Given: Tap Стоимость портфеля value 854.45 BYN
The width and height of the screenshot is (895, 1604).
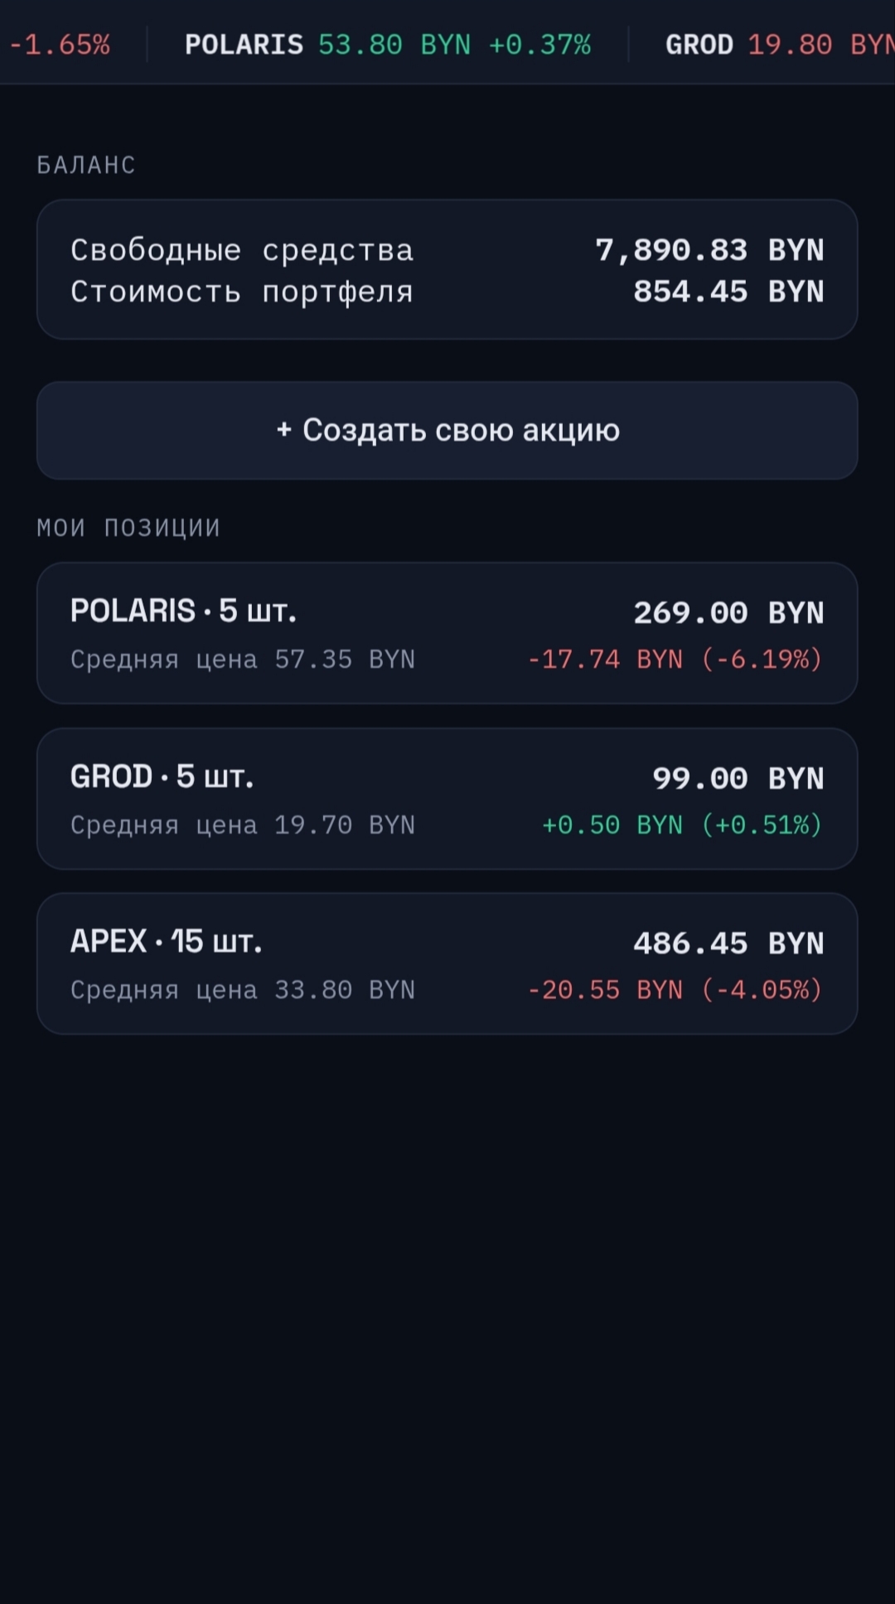Looking at the screenshot, I should click(x=728, y=291).
